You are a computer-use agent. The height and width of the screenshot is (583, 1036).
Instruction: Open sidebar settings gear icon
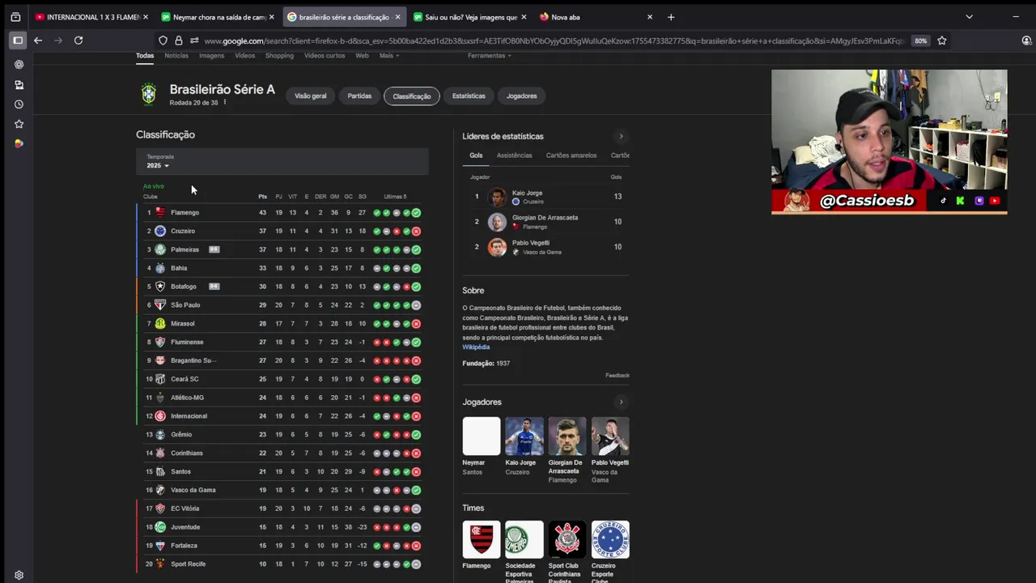click(19, 576)
